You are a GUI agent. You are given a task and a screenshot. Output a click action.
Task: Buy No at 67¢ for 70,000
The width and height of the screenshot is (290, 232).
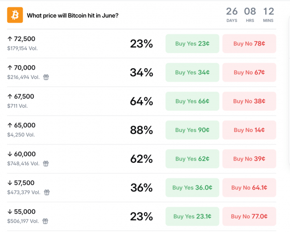coord(249,72)
